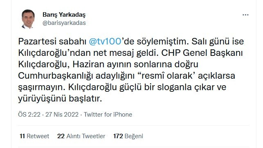Show who liked via Beğeni label
The image size is (263, 148).
(x=134, y=136)
